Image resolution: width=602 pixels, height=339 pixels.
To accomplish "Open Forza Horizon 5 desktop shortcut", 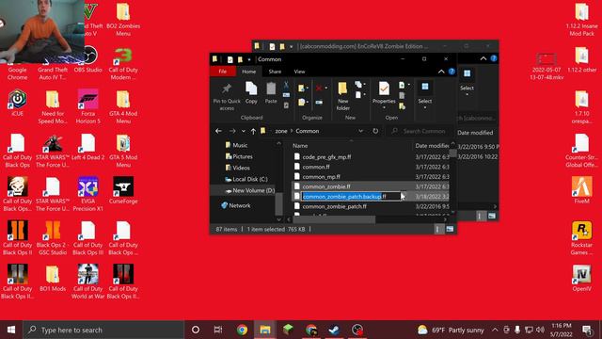I will pyautogui.click(x=87, y=106).
